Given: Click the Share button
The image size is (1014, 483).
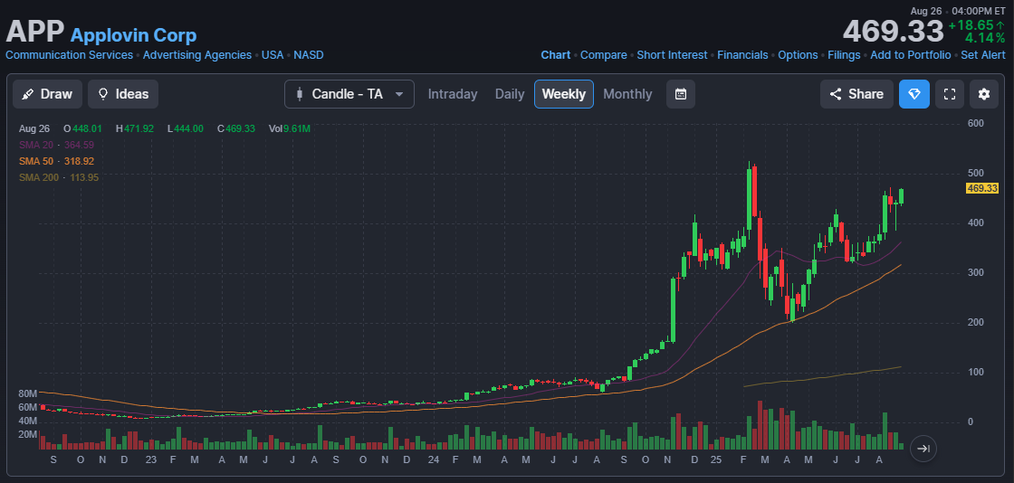Looking at the screenshot, I should [856, 94].
